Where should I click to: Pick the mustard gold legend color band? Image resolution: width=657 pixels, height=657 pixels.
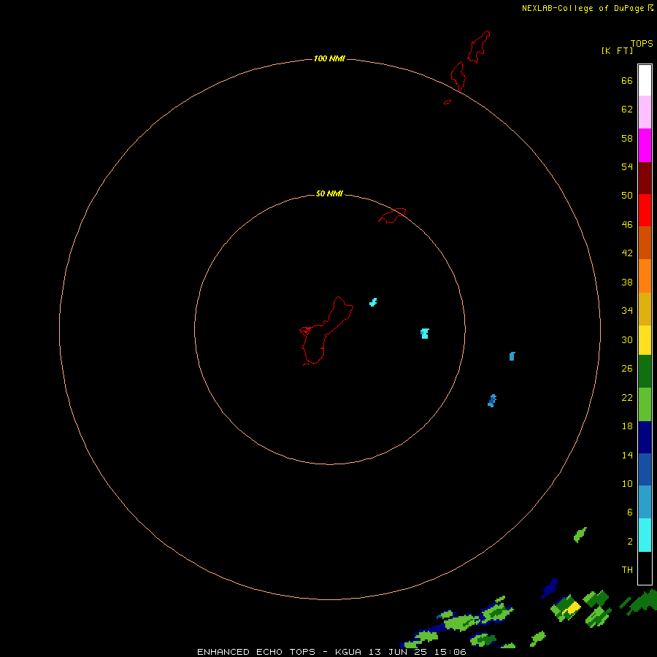click(645, 309)
